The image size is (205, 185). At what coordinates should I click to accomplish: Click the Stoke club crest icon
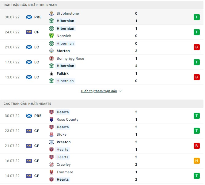[x=51, y=134]
